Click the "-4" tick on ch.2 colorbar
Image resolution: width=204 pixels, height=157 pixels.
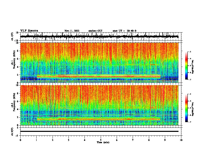click(190, 101)
